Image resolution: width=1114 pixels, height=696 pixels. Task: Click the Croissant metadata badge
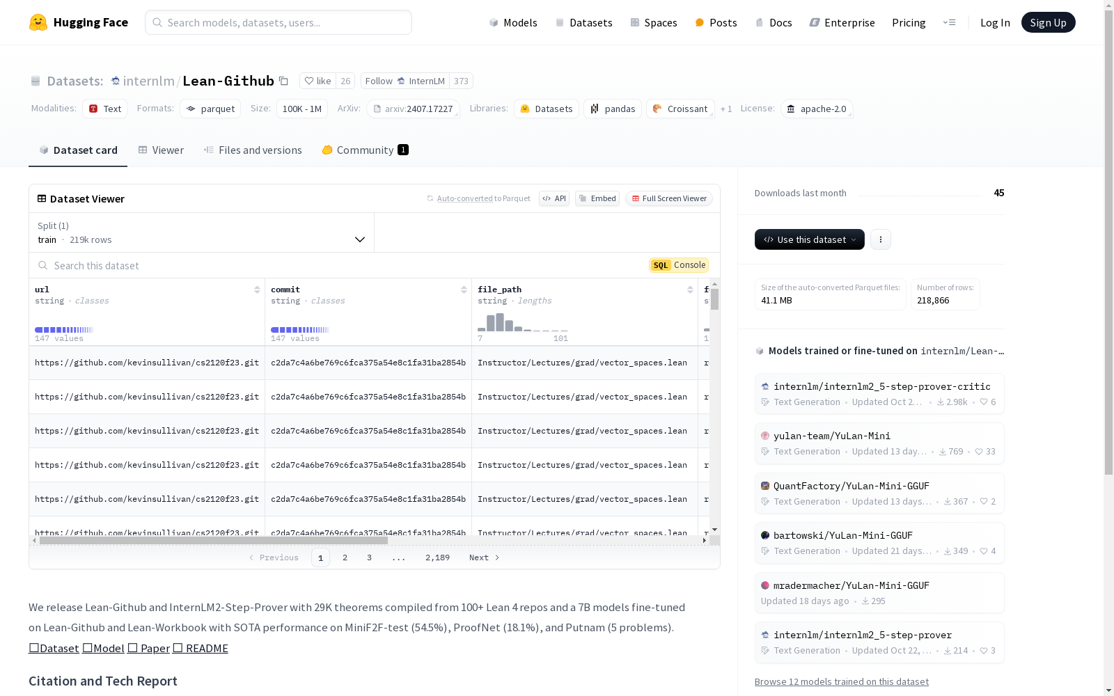tap(680, 109)
